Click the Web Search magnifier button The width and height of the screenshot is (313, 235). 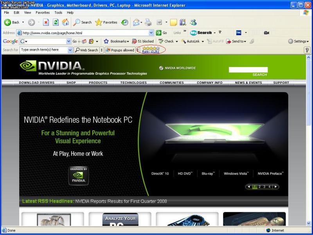(86, 50)
